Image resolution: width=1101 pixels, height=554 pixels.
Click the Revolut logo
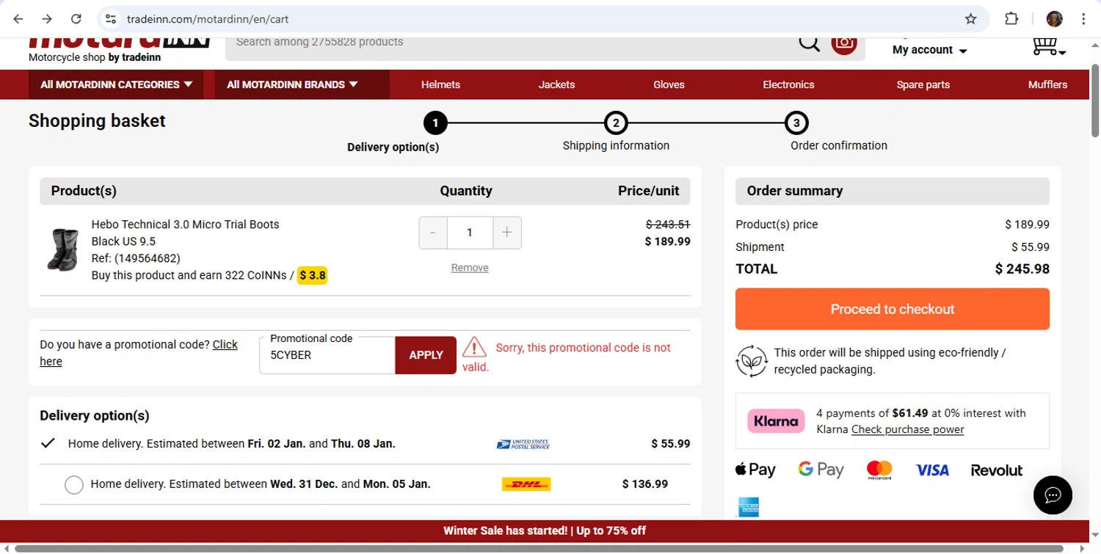996,470
